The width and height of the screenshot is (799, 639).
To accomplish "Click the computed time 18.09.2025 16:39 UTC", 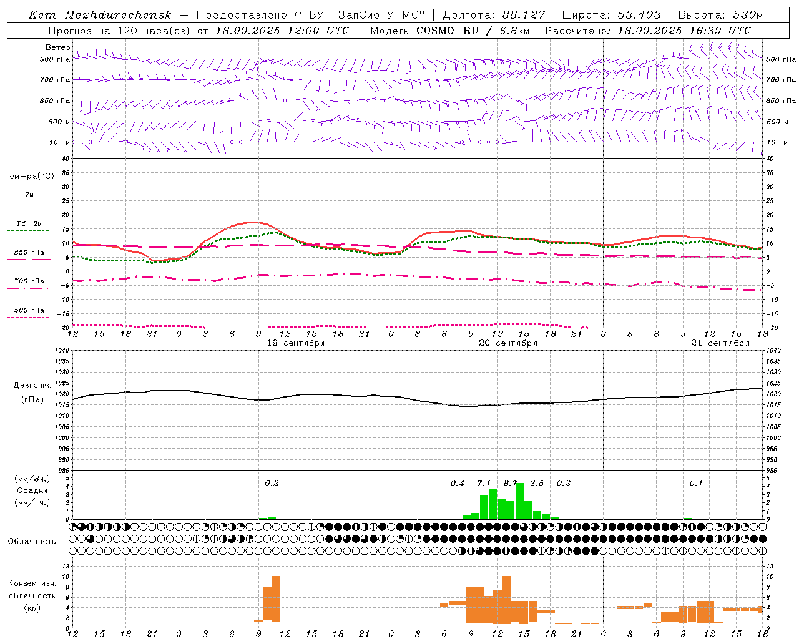I will [684, 31].
